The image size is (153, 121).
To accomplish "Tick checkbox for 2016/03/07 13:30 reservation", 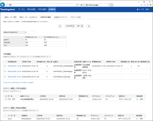I will 5,66.
